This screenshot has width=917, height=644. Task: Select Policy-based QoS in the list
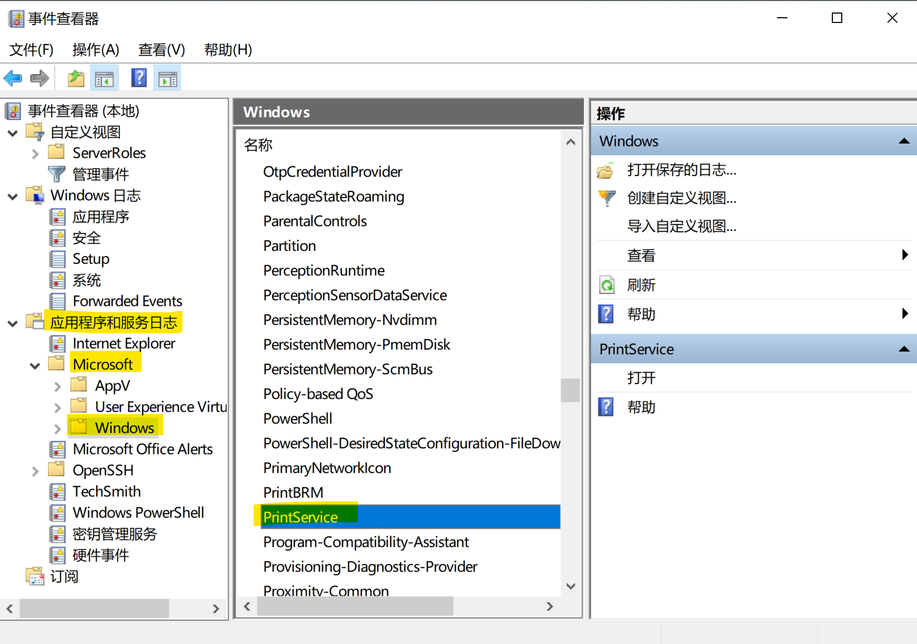coord(318,394)
